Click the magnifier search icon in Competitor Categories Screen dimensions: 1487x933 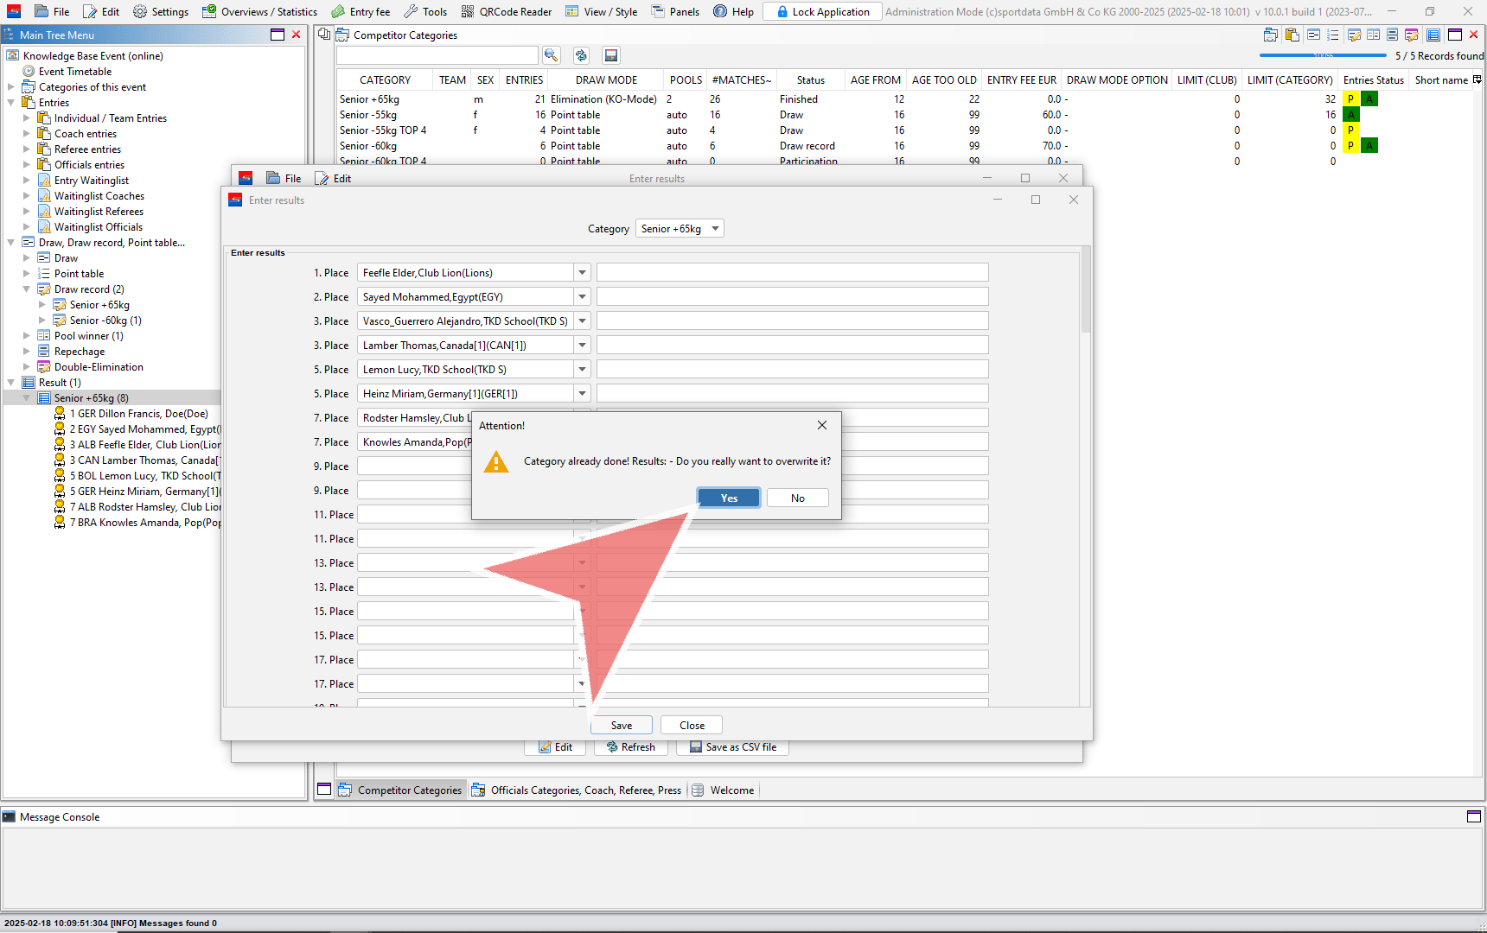(551, 55)
